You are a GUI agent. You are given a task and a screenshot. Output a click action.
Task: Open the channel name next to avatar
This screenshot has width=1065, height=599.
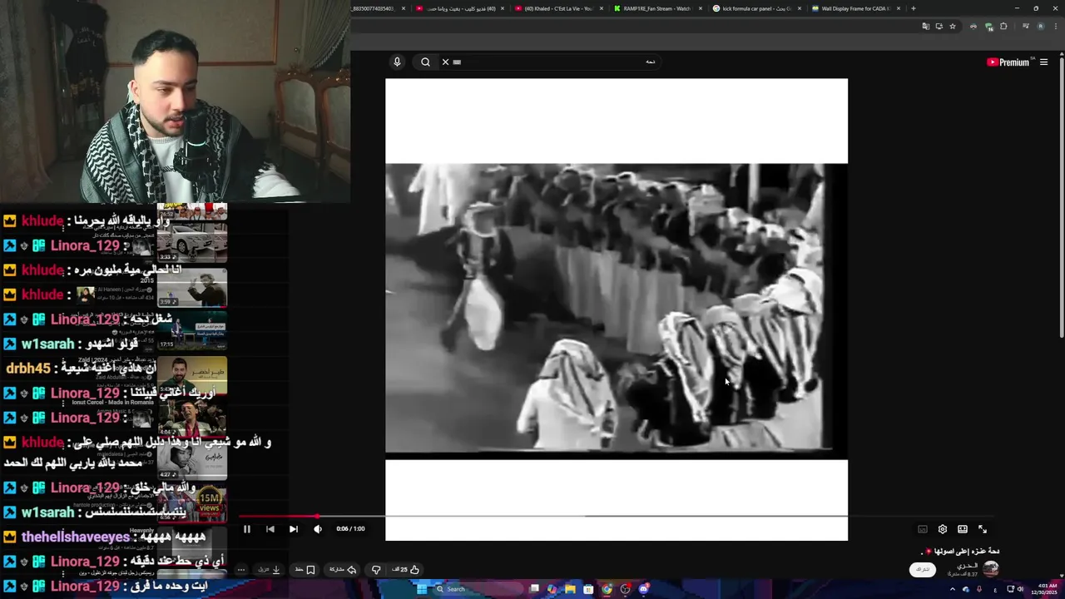pyautogui.click(x=967, y=566)
